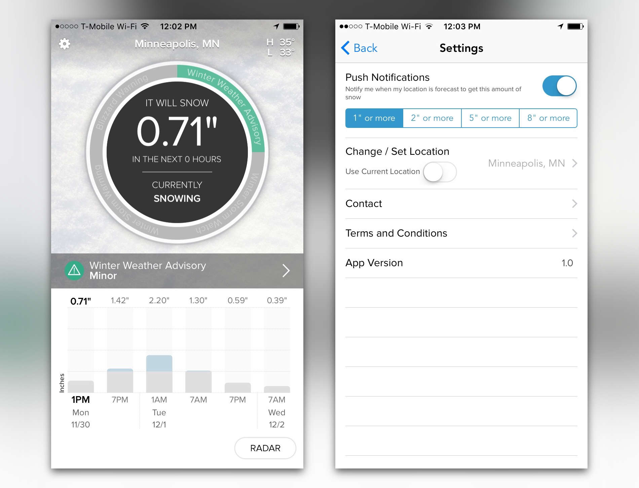Open the Contact row chevron

click(x=574, y=204)
